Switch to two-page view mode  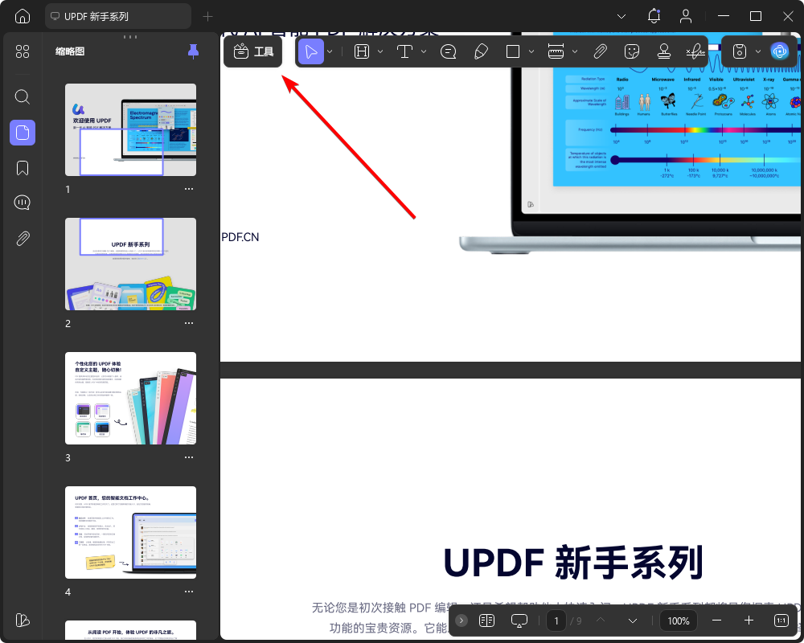pyautogui.click(x=486, y=620)
